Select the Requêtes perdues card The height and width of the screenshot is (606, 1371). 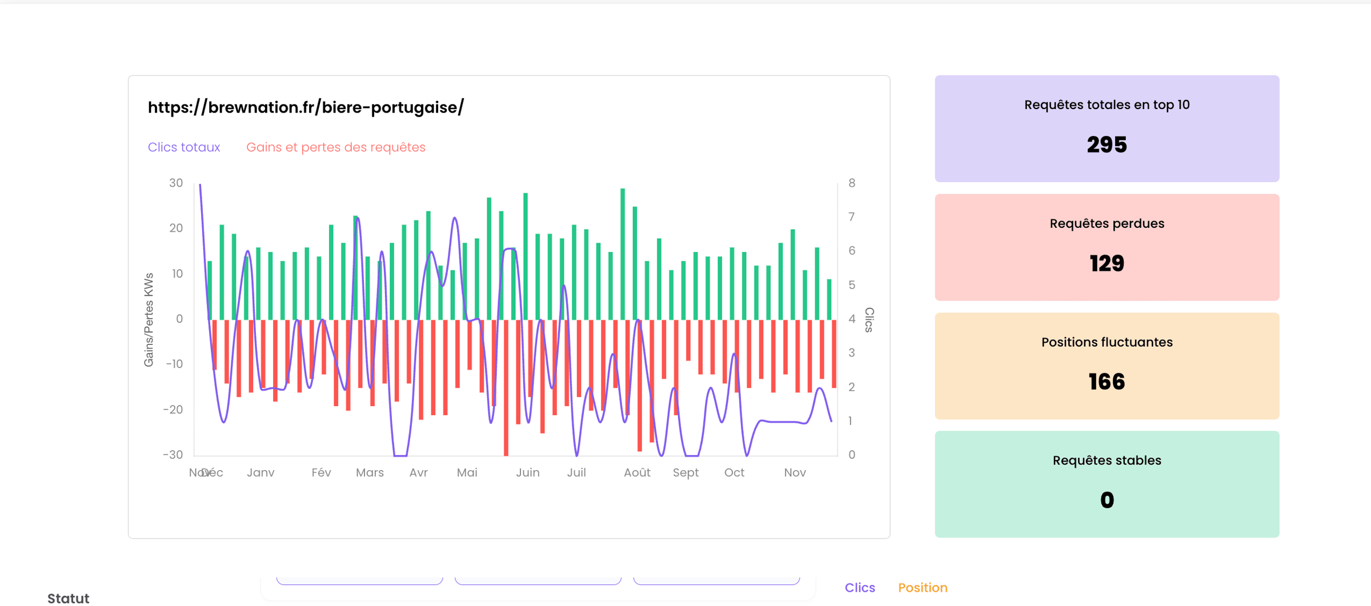1106,247
